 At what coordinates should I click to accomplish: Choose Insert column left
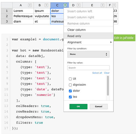pos(89,11)
